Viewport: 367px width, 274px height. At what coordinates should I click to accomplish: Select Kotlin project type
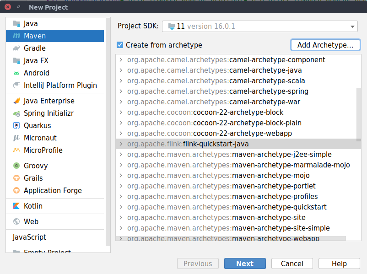(x=55, y=206)
